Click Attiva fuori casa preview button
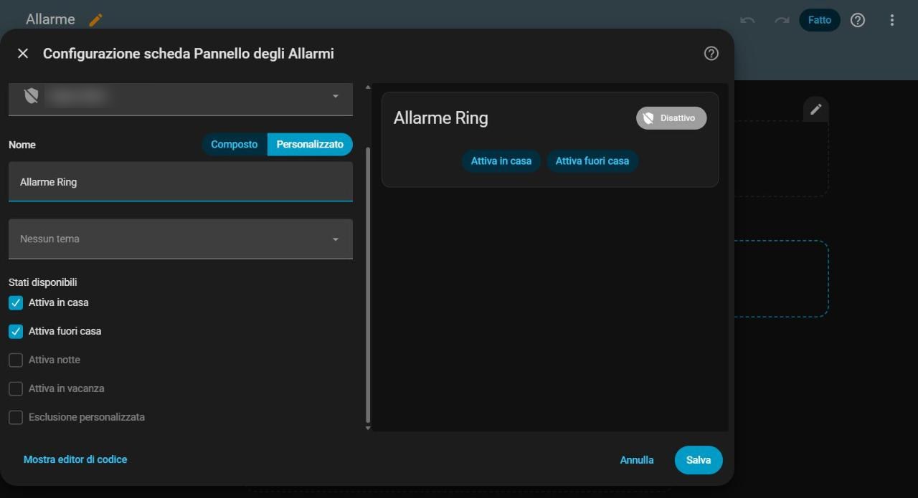The height and width of the screenshot is (498, 918). click(x=592, y=161)
